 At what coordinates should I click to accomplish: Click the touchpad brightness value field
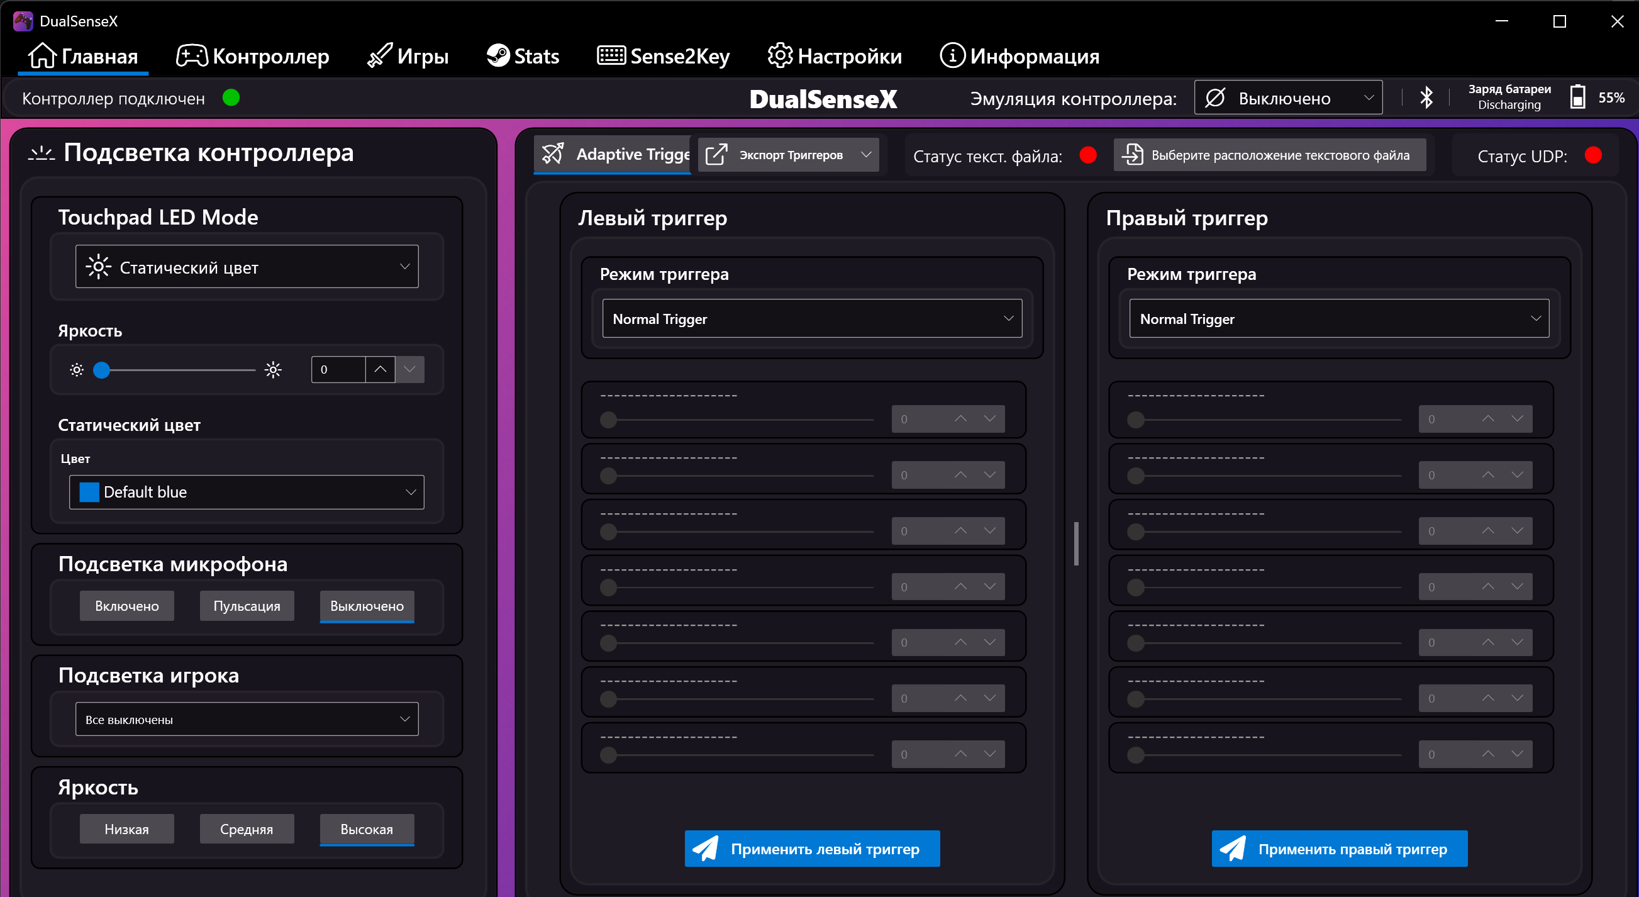click(338, 369)
